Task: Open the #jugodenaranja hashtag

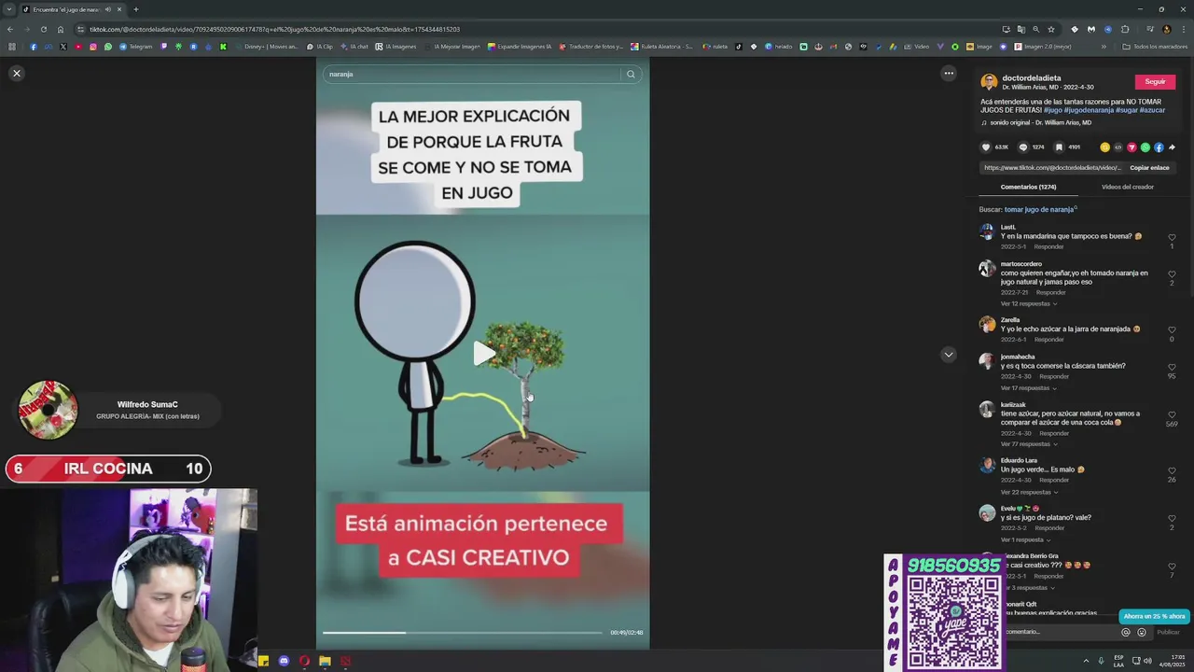Action: [x=1089, y=110]
